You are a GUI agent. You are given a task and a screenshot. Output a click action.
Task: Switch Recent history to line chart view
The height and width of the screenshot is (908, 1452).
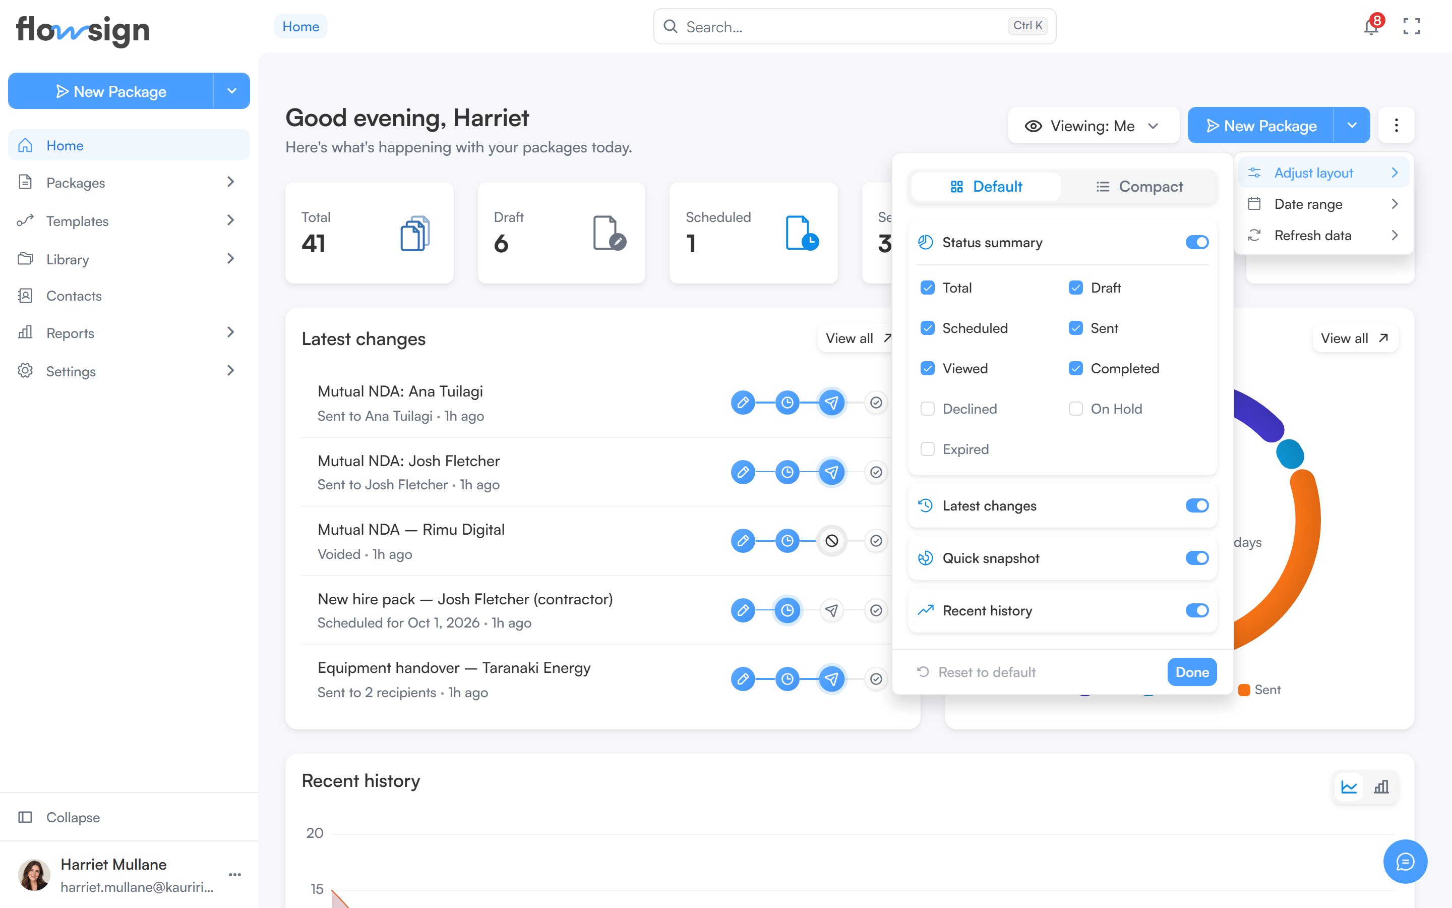pos(1349,787)
